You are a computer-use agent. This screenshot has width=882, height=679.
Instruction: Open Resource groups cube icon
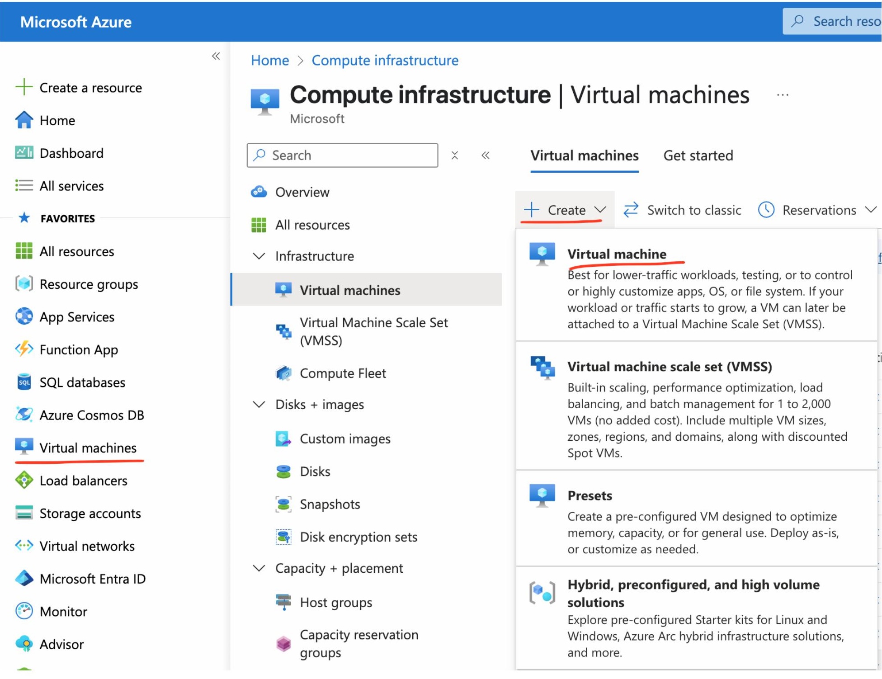tap(24, 284)
